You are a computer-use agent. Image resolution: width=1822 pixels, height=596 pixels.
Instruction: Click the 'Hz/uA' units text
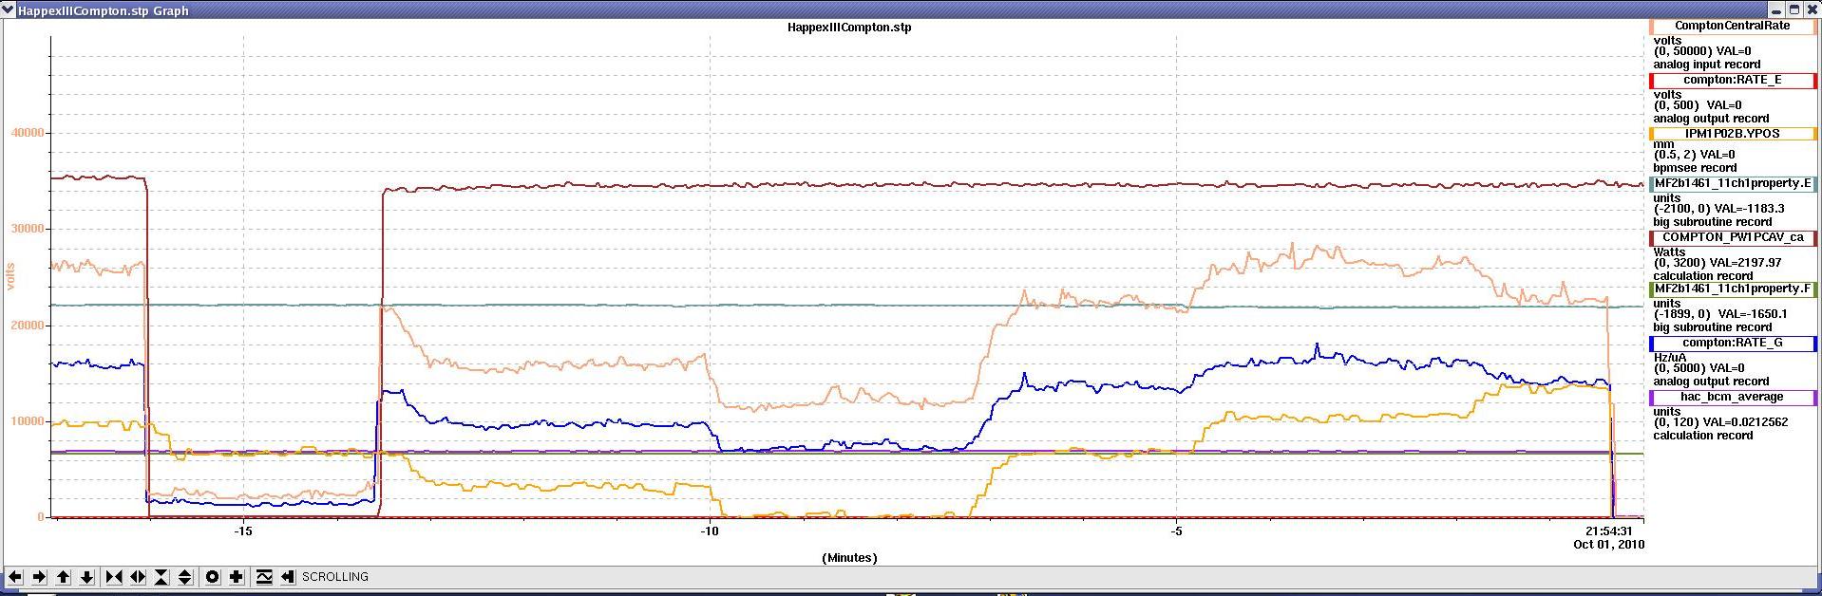(x=1671, y=359)
